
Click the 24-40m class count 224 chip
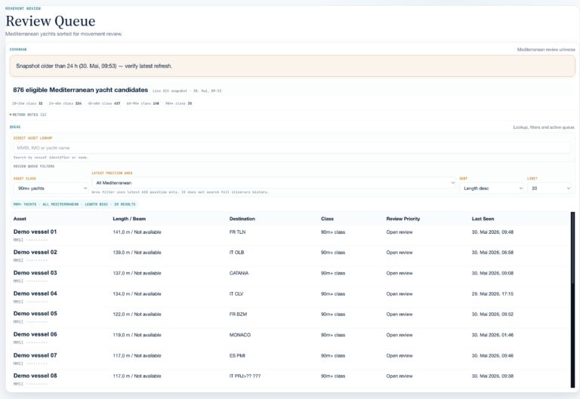point(65,103)
